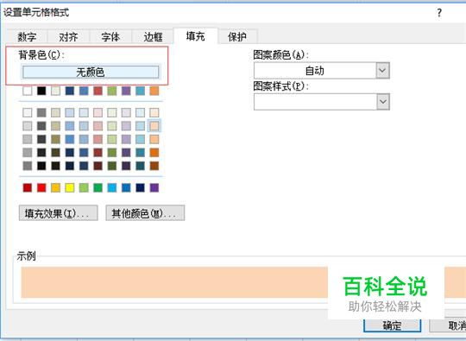Screen dimensions: 466x341
Task: Go to the 保护 tab
Action: coord(237,36)
